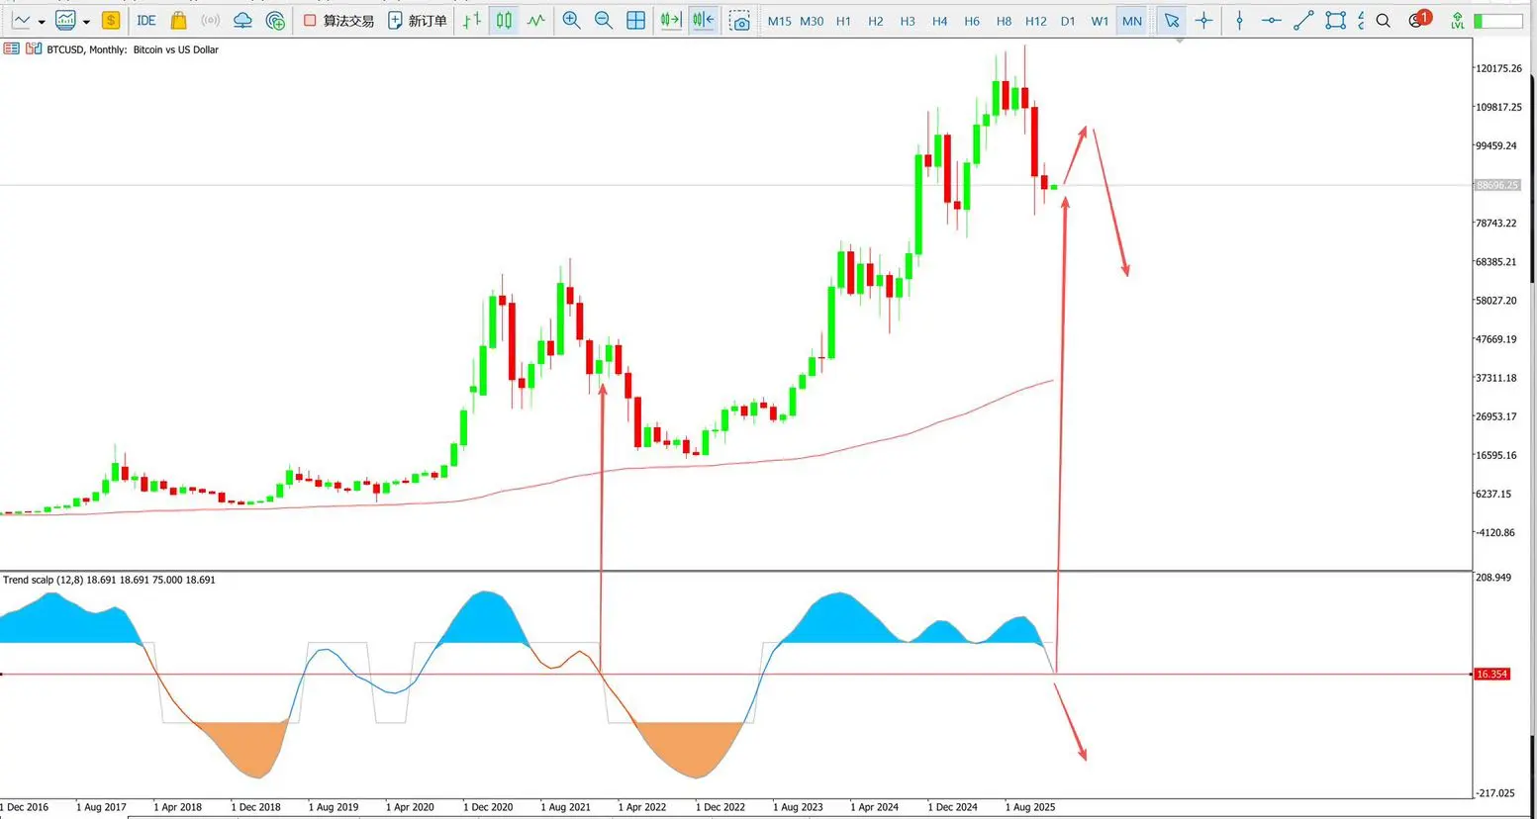Select the MN monthly timeframe
Image resolution: width=1537 pixels, height=819 pixels.
pos(1132,21)
